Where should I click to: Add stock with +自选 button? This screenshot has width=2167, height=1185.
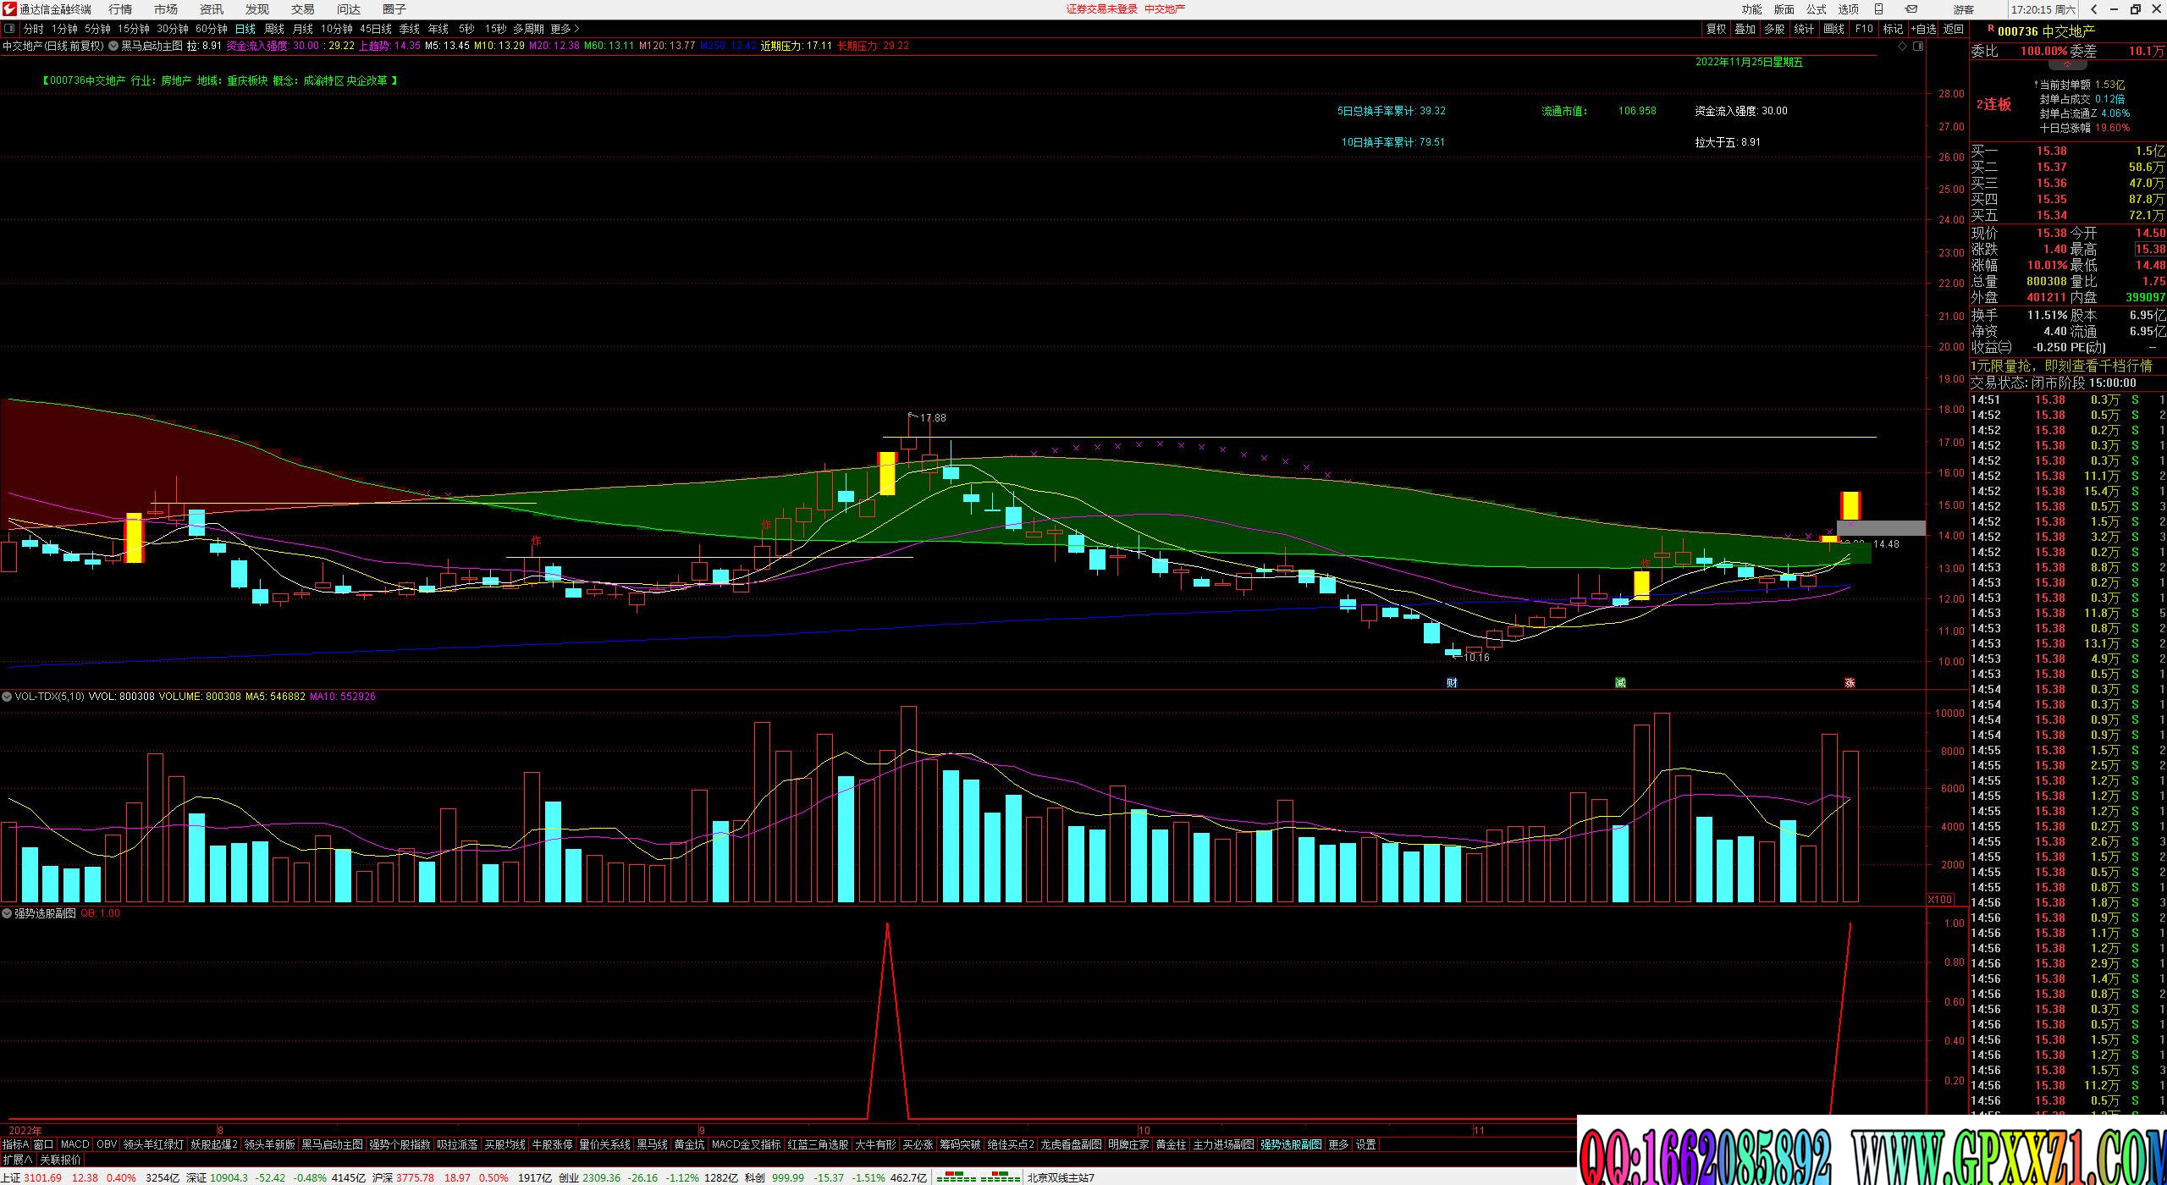point(1923,29)
